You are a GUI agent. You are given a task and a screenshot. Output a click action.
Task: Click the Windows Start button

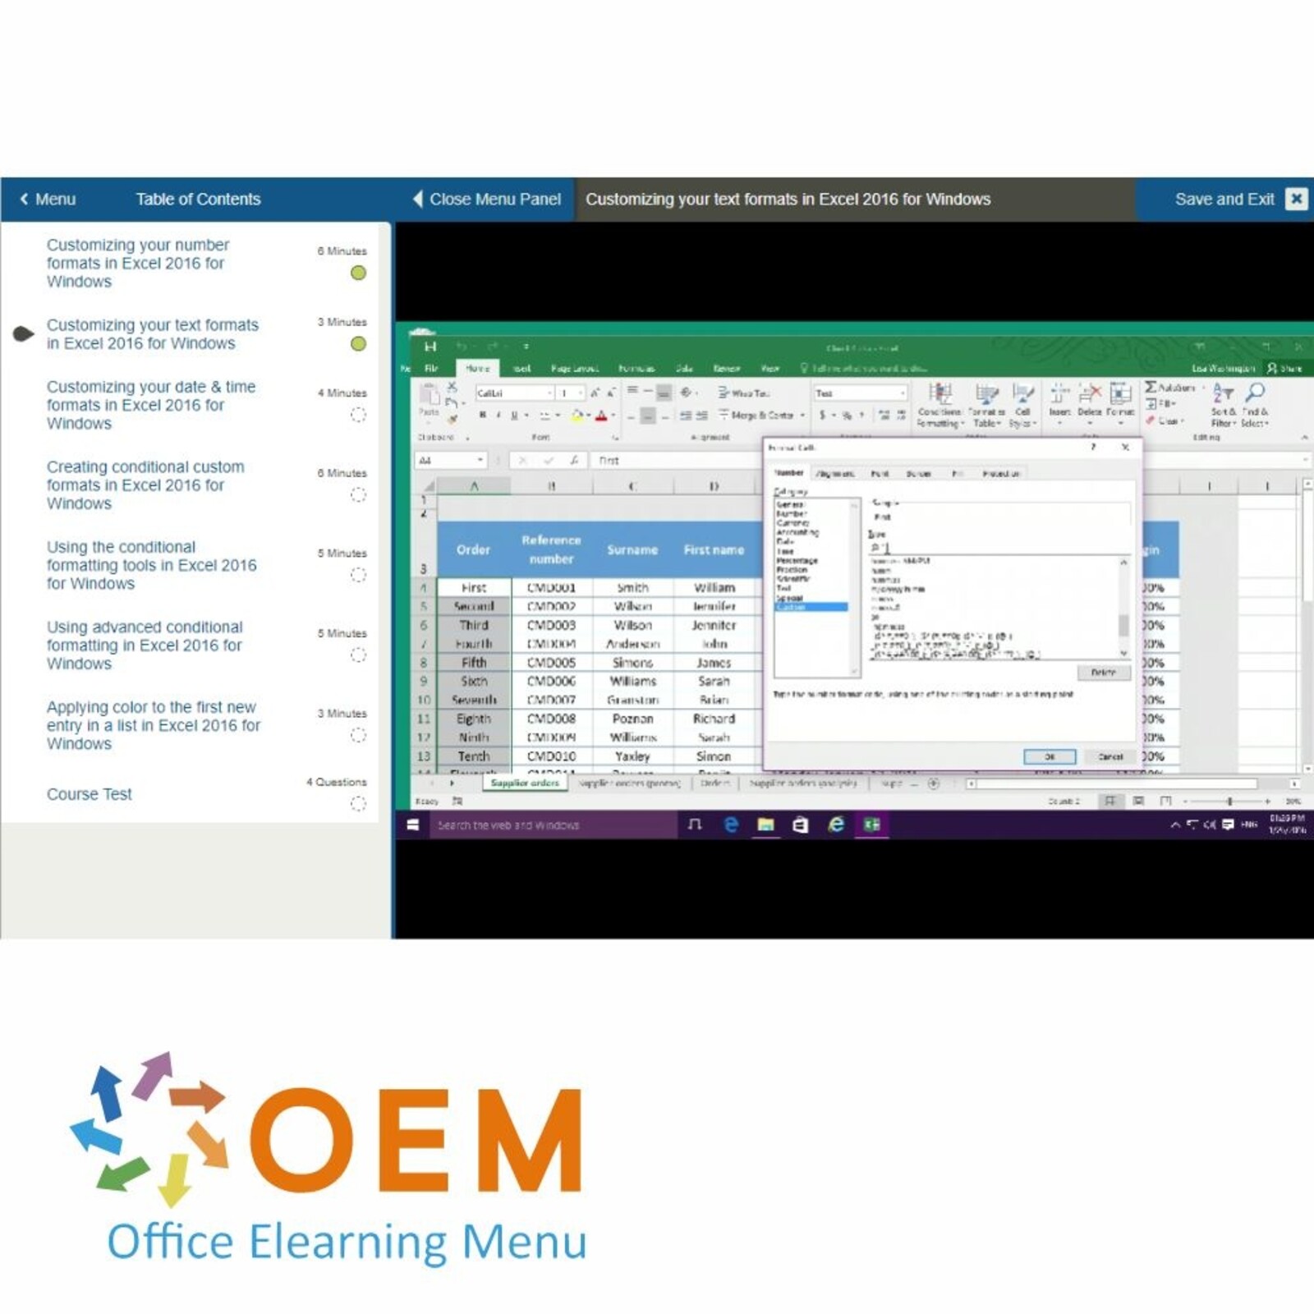tap(412, 825)
